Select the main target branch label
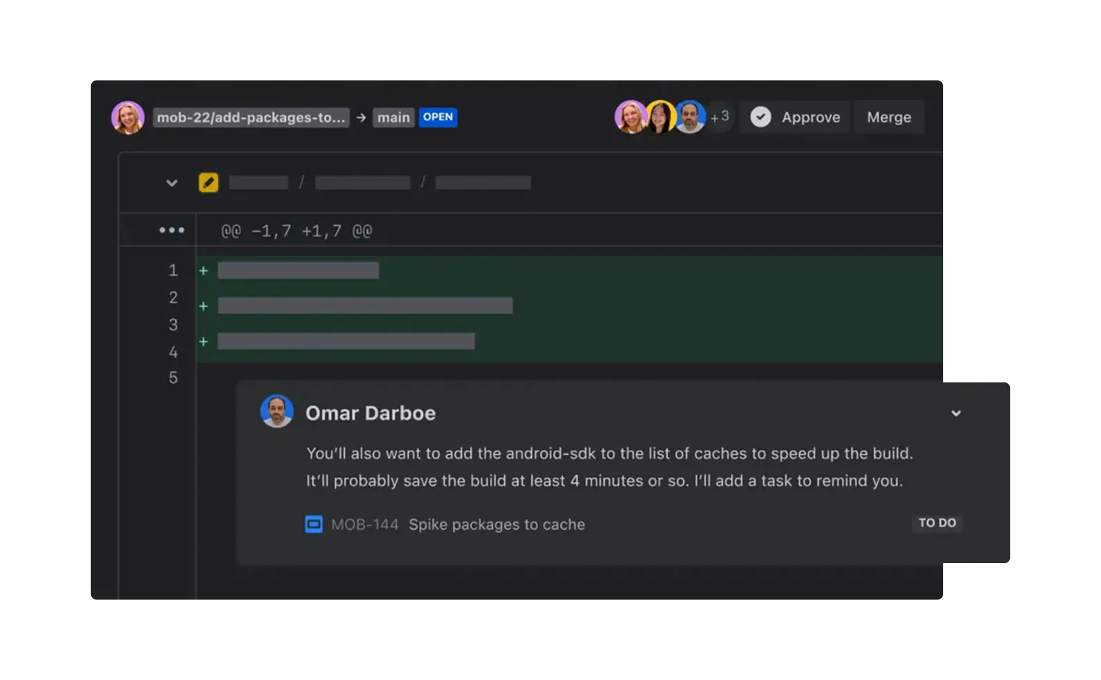The height and width of the screenshot is (680, 1101). (393, 118)
